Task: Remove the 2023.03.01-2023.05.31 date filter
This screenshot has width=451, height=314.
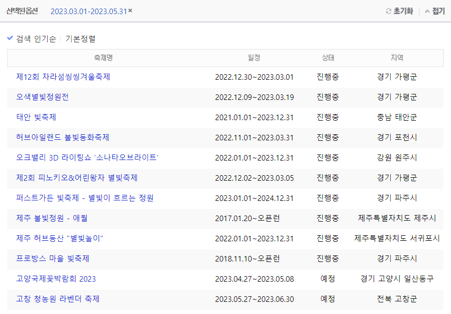Action: coord(130,11)
